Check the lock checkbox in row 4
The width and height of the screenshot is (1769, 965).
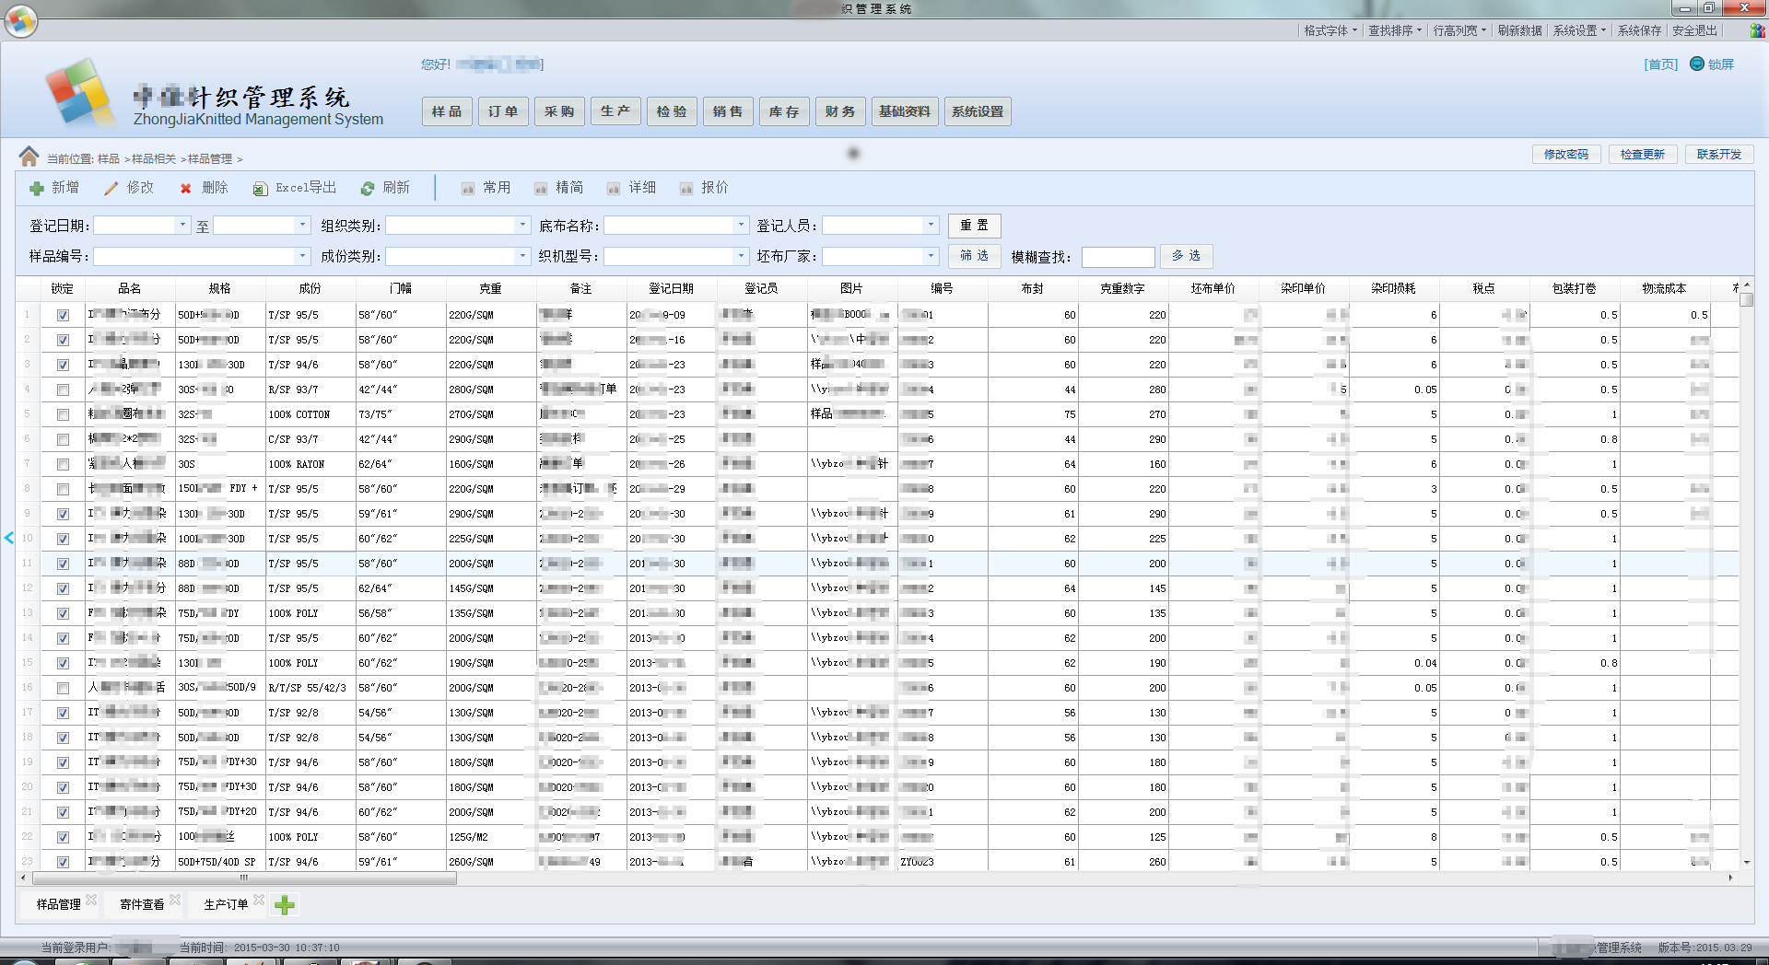point(63,389)
